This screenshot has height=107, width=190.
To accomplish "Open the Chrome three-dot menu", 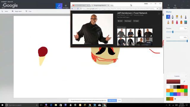I will 161,9.
